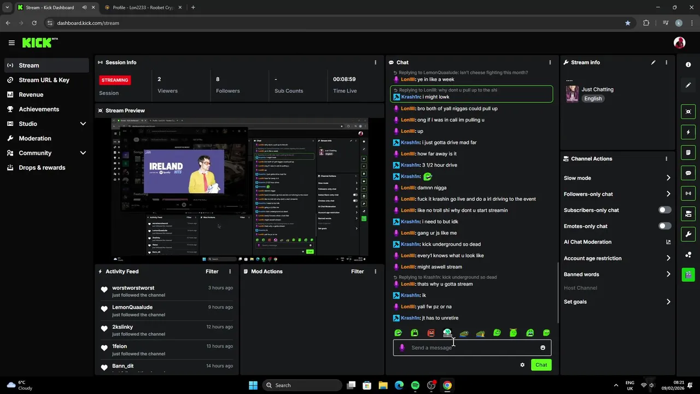Toggle the lightning bolt panel icon in sidebar
This screenshot has height=394, width=700.
click(x=688, y=132)
